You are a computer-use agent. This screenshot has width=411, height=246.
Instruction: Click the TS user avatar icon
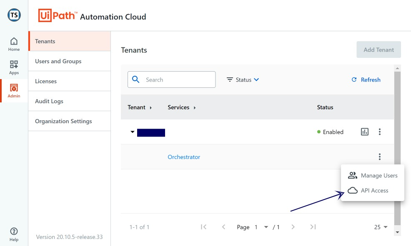(x=14, y=15)
